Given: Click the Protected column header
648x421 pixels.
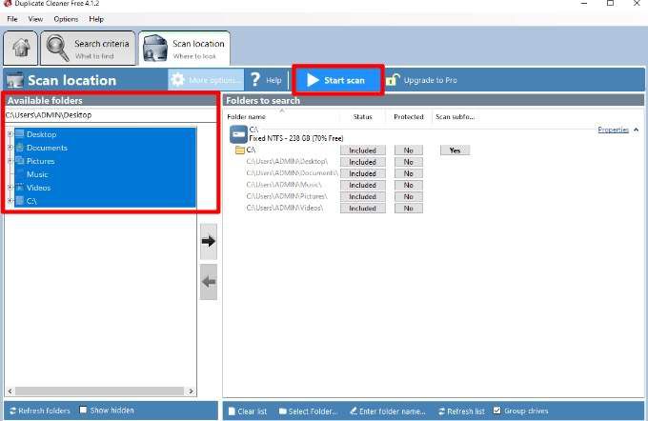Looking at the screenshot, I should [x=408, y=117].
